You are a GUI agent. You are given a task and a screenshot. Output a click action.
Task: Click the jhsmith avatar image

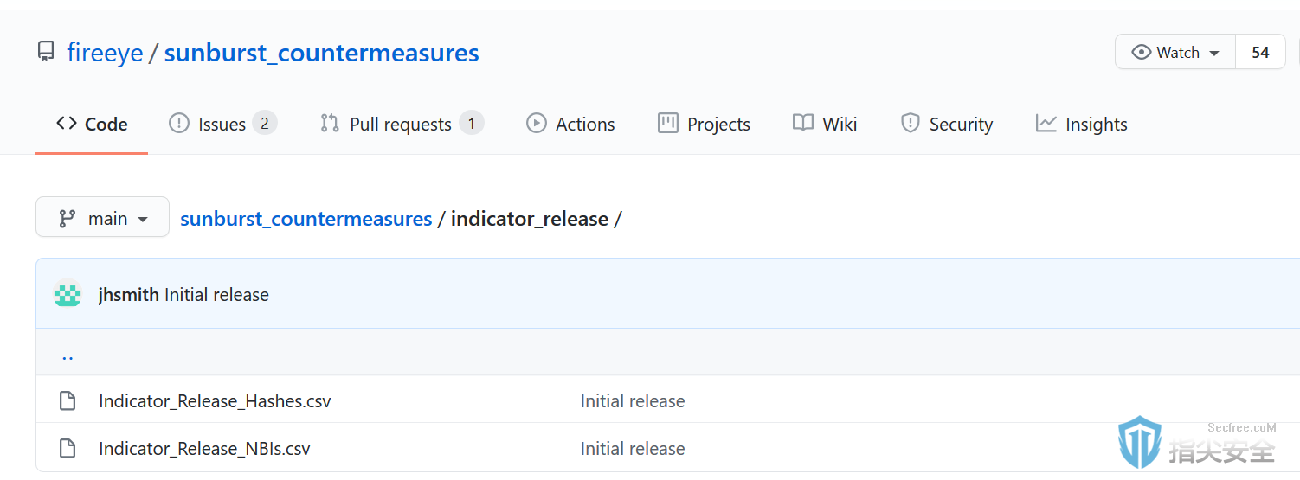point(68,294)
